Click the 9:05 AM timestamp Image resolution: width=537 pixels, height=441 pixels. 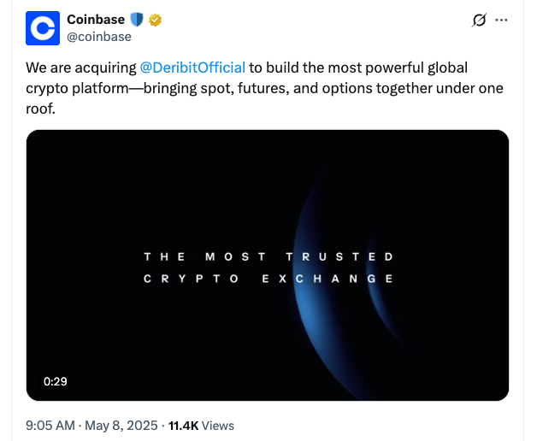coord(51,426)
